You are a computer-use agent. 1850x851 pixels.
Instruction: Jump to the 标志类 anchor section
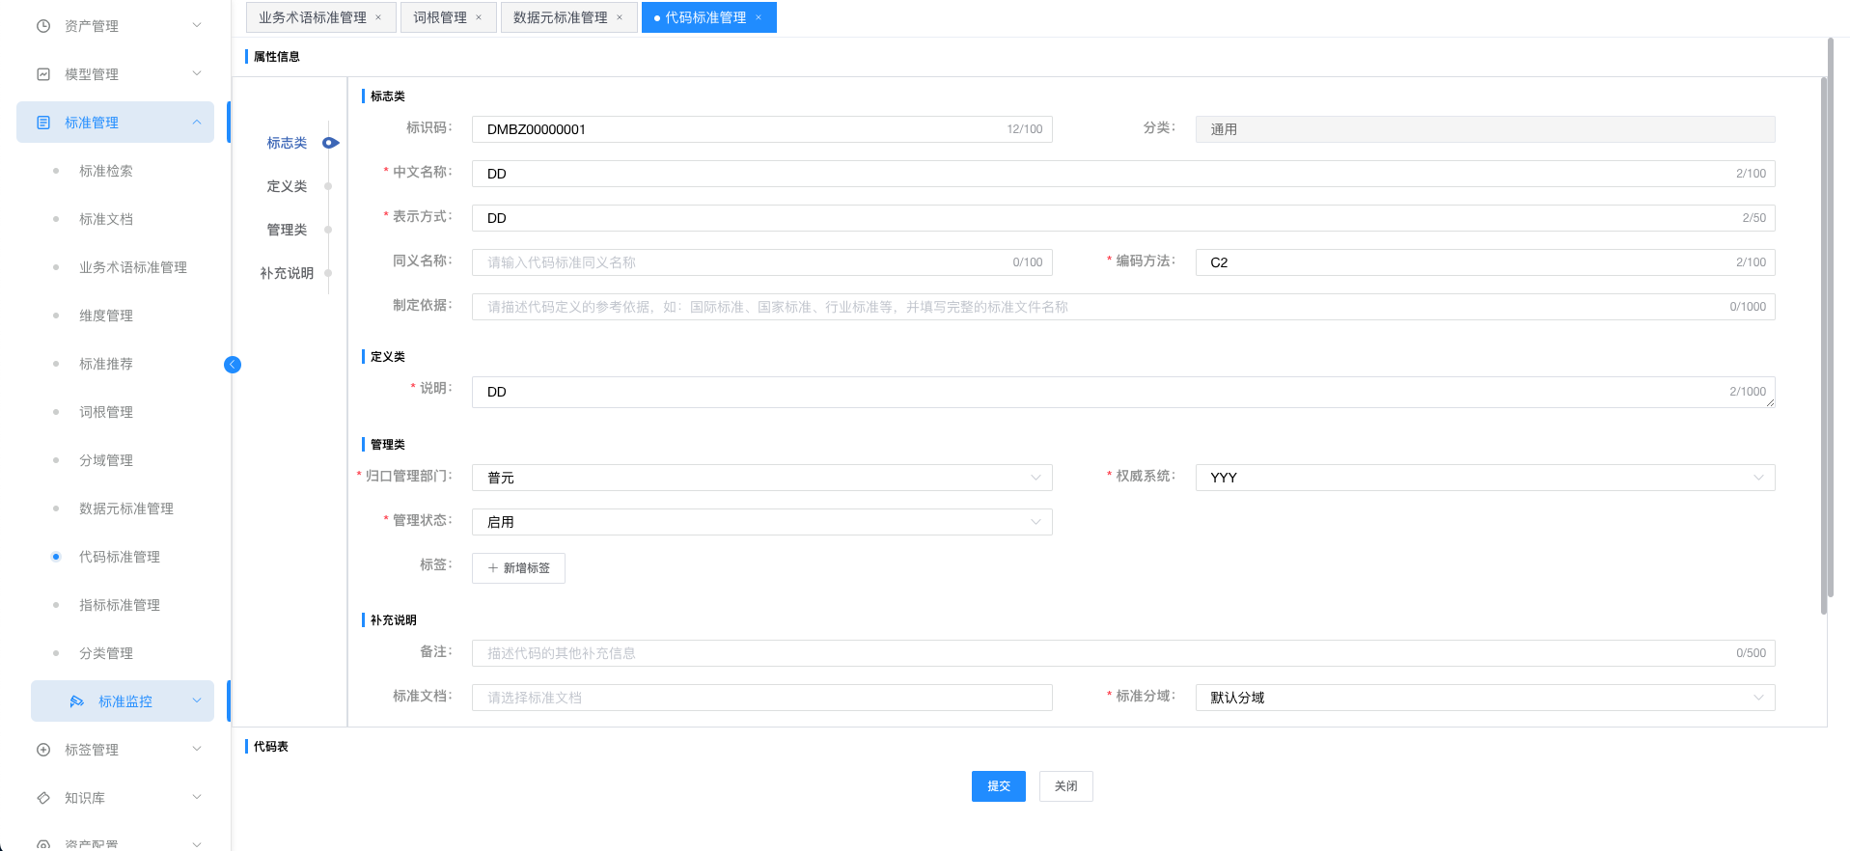pyautogui.click(x=287, y=143)
